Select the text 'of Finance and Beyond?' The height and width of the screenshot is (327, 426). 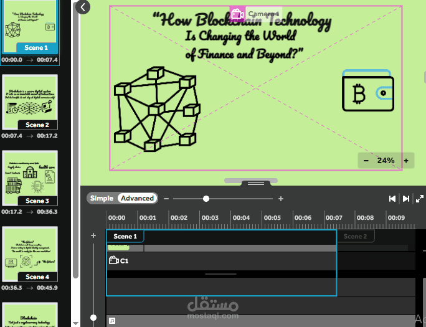[x=244, y=54]
